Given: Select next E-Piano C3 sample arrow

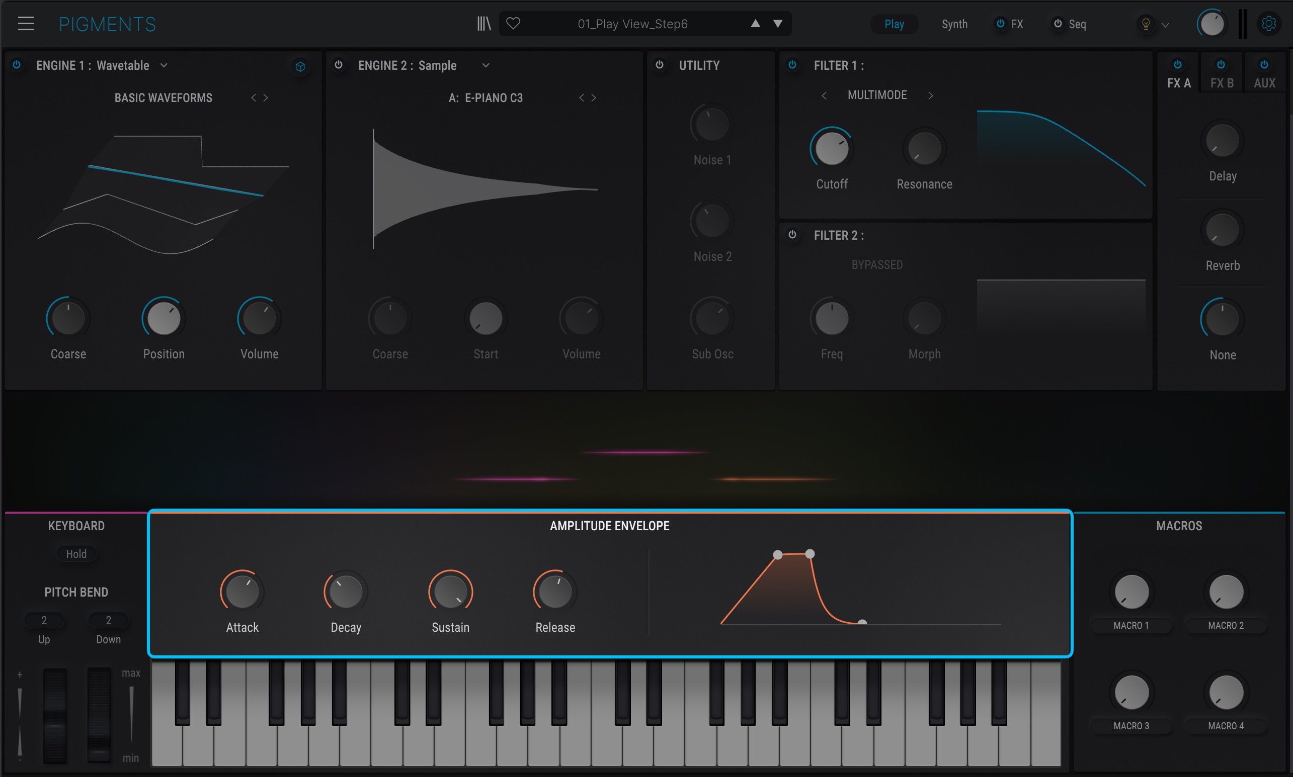Looking at the screenshot, I should pos(594,98).
